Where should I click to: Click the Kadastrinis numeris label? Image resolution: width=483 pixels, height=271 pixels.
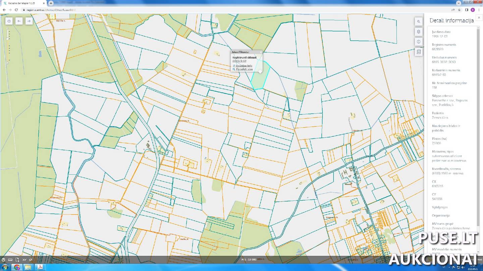(446, 70)
